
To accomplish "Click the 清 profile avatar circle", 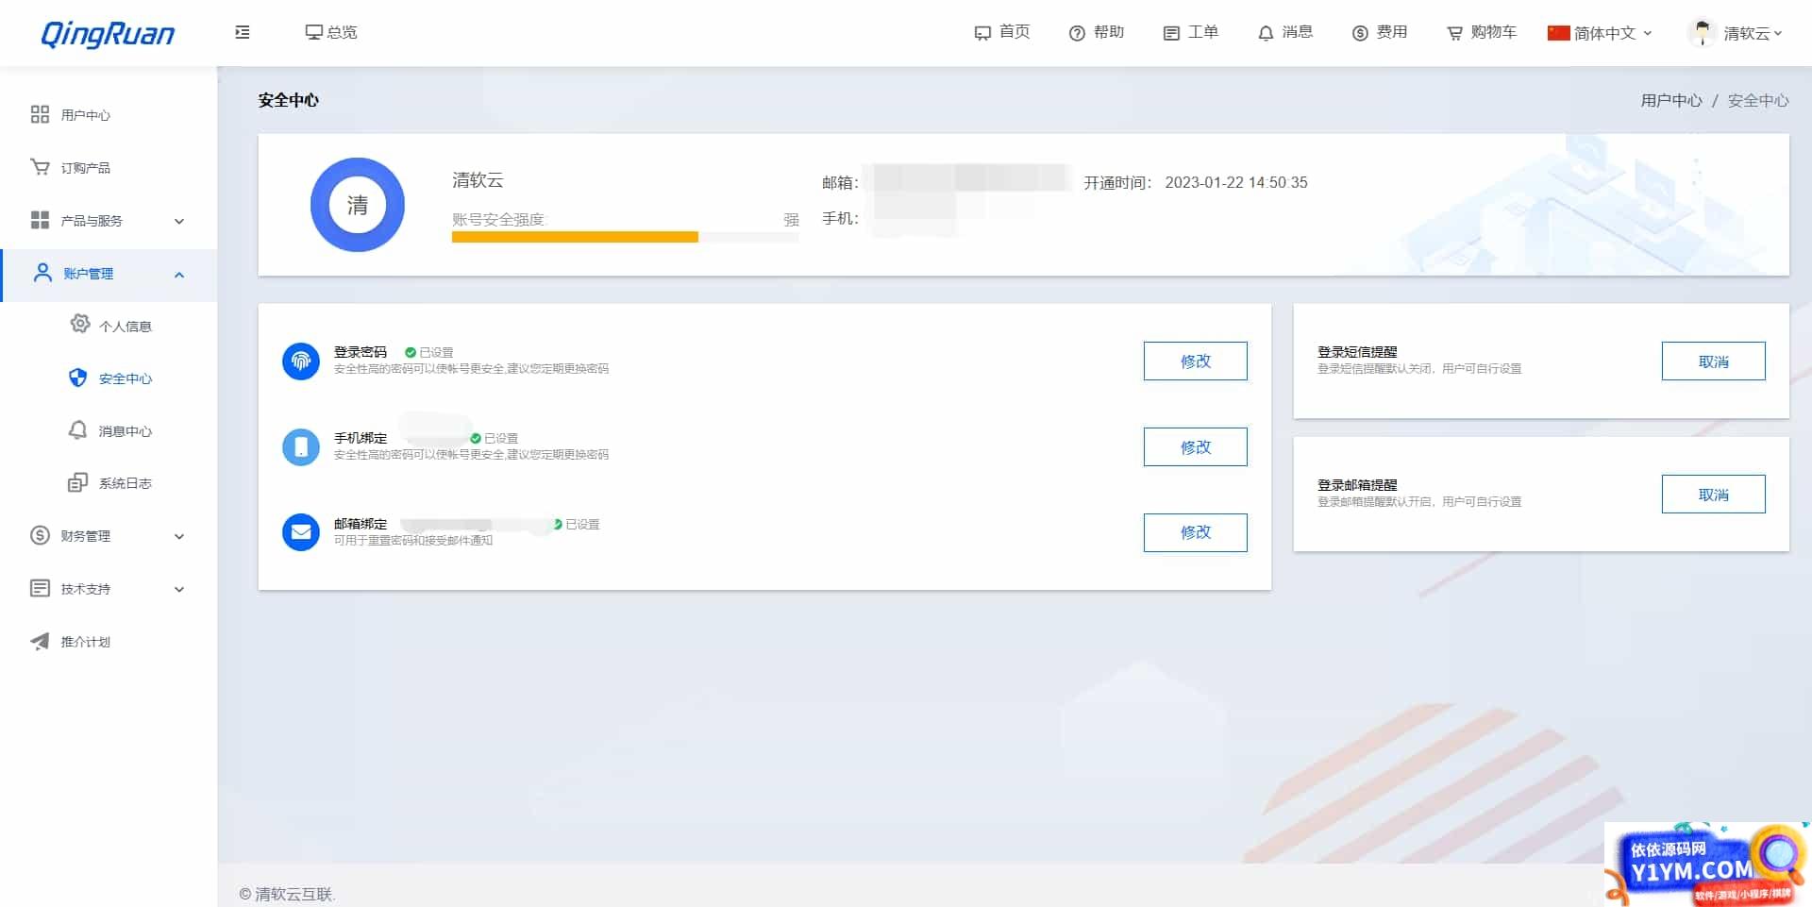I will click(358, 205).
